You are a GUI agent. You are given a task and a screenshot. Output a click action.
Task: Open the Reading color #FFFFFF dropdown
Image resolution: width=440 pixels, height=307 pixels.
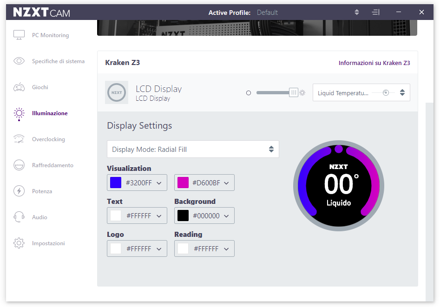coord(204,248)
